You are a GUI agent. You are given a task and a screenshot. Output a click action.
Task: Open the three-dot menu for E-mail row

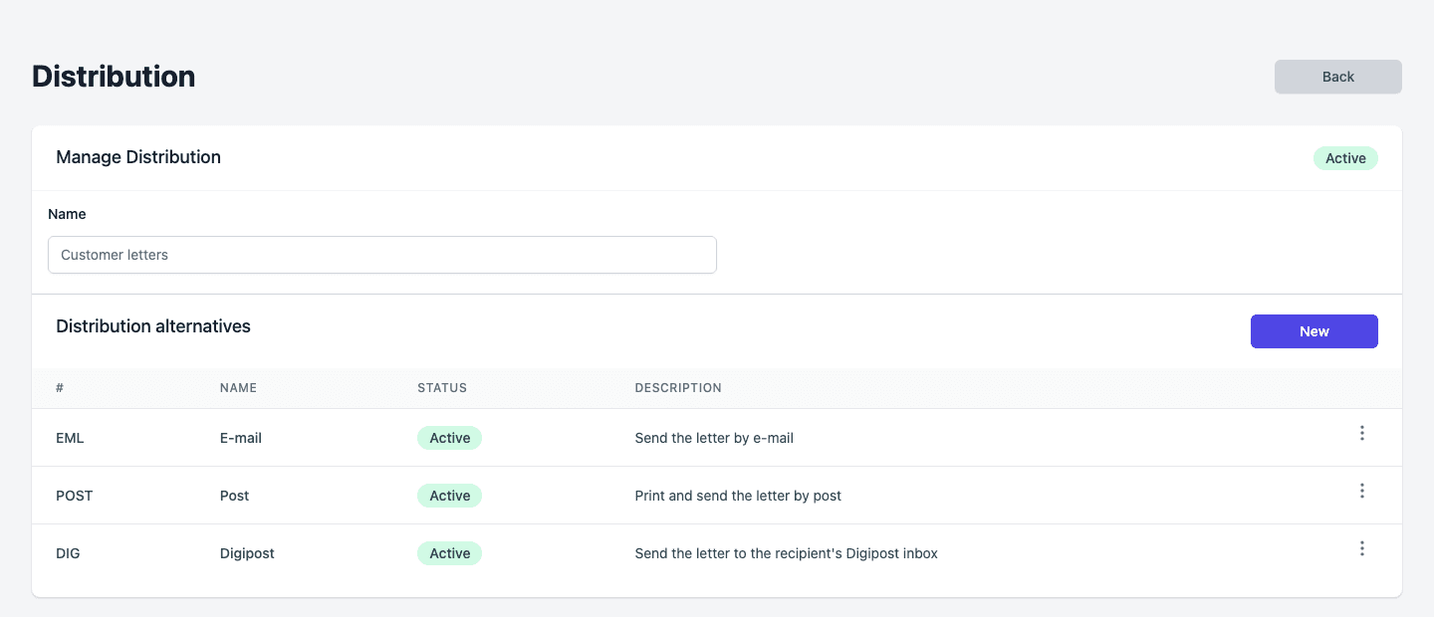[x=1361, y=433]
